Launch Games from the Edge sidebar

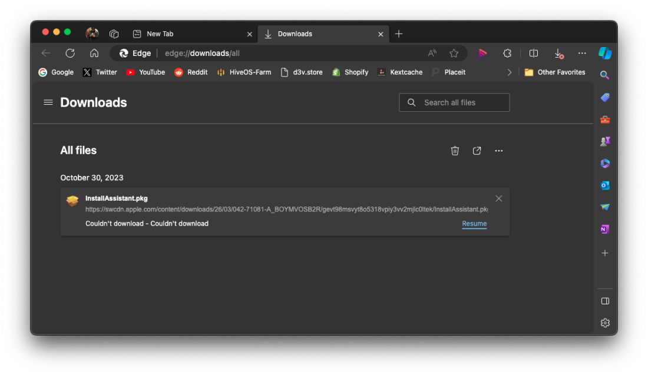605,141
